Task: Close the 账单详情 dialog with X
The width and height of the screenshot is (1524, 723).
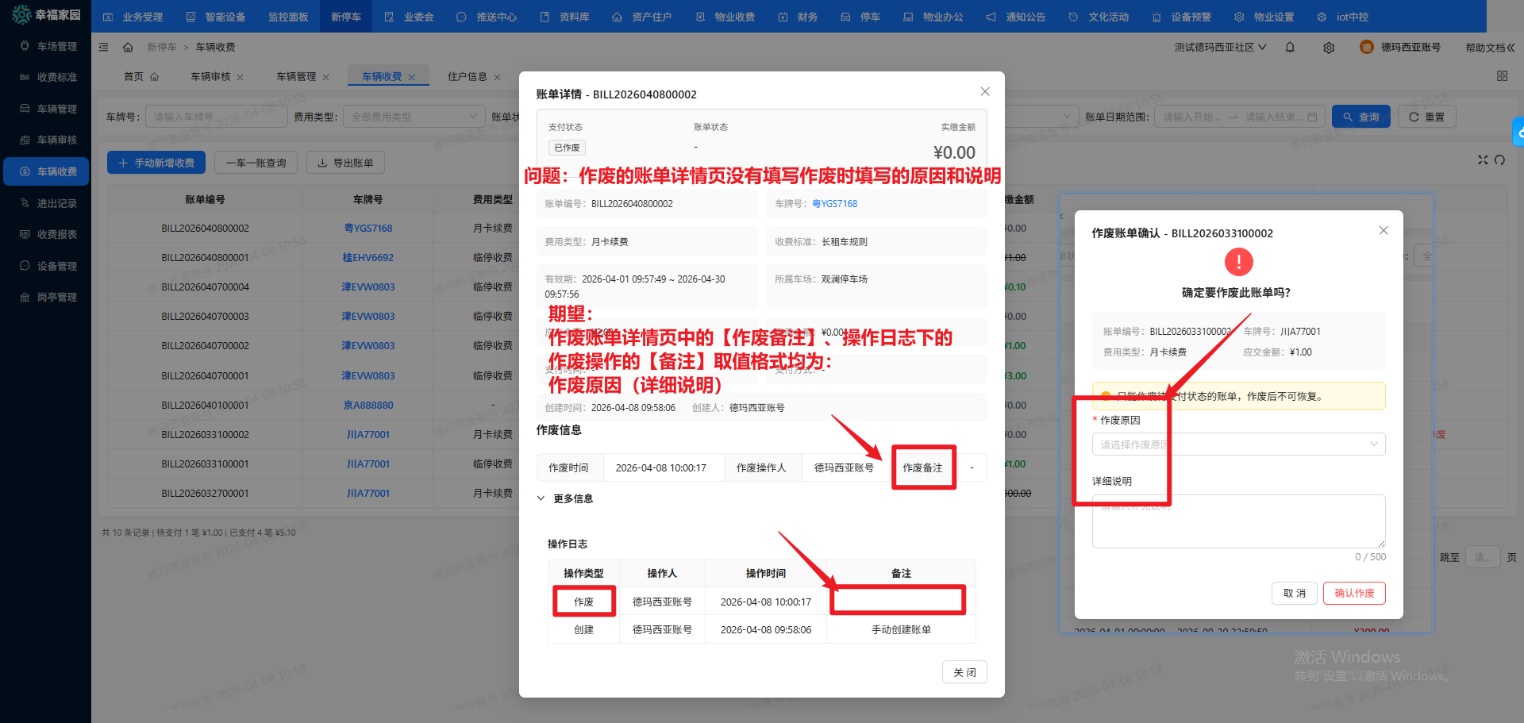Action: (984, 92)
